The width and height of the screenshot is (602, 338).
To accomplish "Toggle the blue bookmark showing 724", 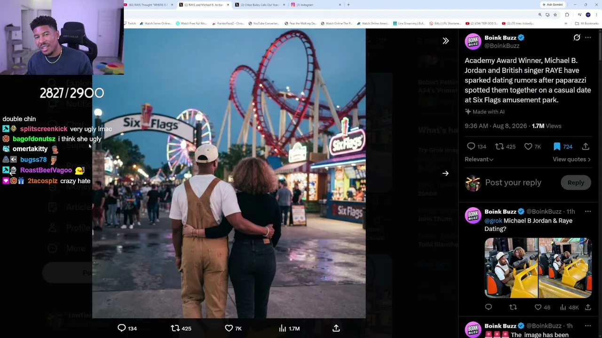I will tap(562, 146).
